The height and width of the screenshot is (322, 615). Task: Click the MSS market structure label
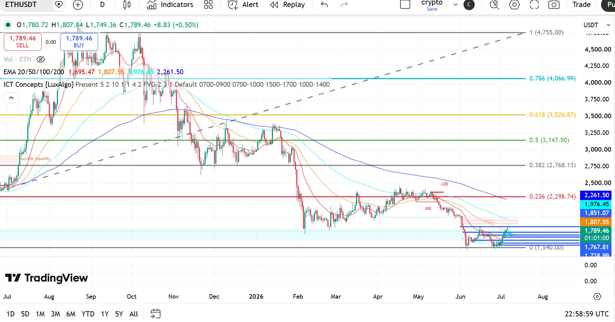[x=428, y=208]
